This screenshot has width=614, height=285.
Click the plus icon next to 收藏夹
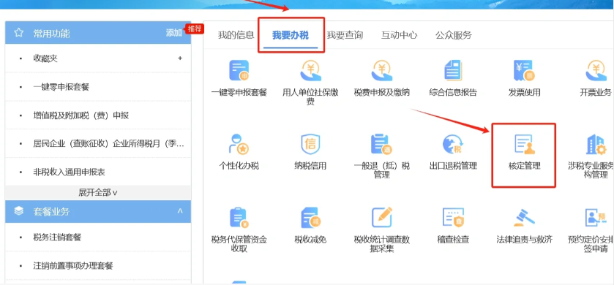[180, 58]
